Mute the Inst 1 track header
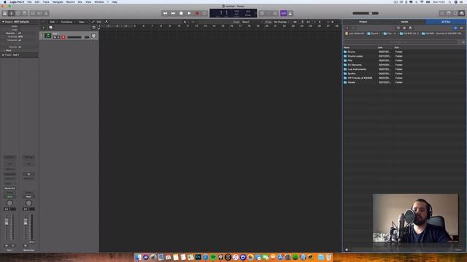Image resolution: width=467 pixels, height=262 pixels. [55, 37]
